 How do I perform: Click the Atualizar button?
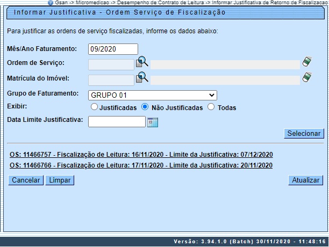tap(306, 180)
